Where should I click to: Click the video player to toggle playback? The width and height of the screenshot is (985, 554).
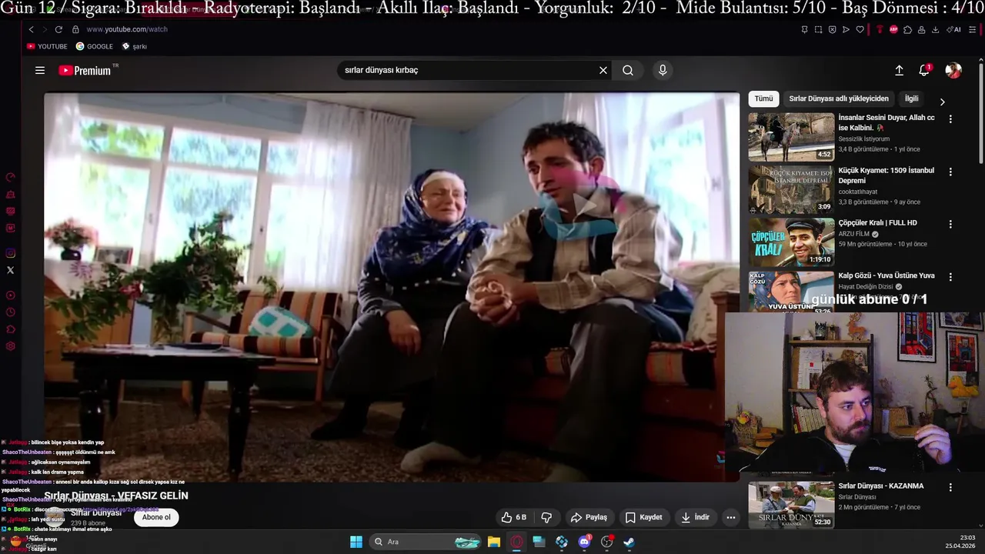[x=392, y=287]
